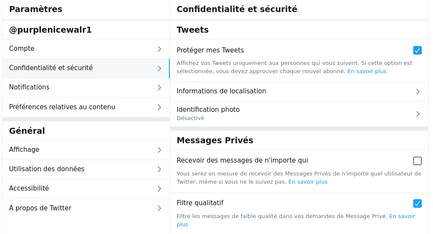Click arrow icon beside À propos de Twitter
The height and width of the screenshot is (234, 433).
[159, 208]
